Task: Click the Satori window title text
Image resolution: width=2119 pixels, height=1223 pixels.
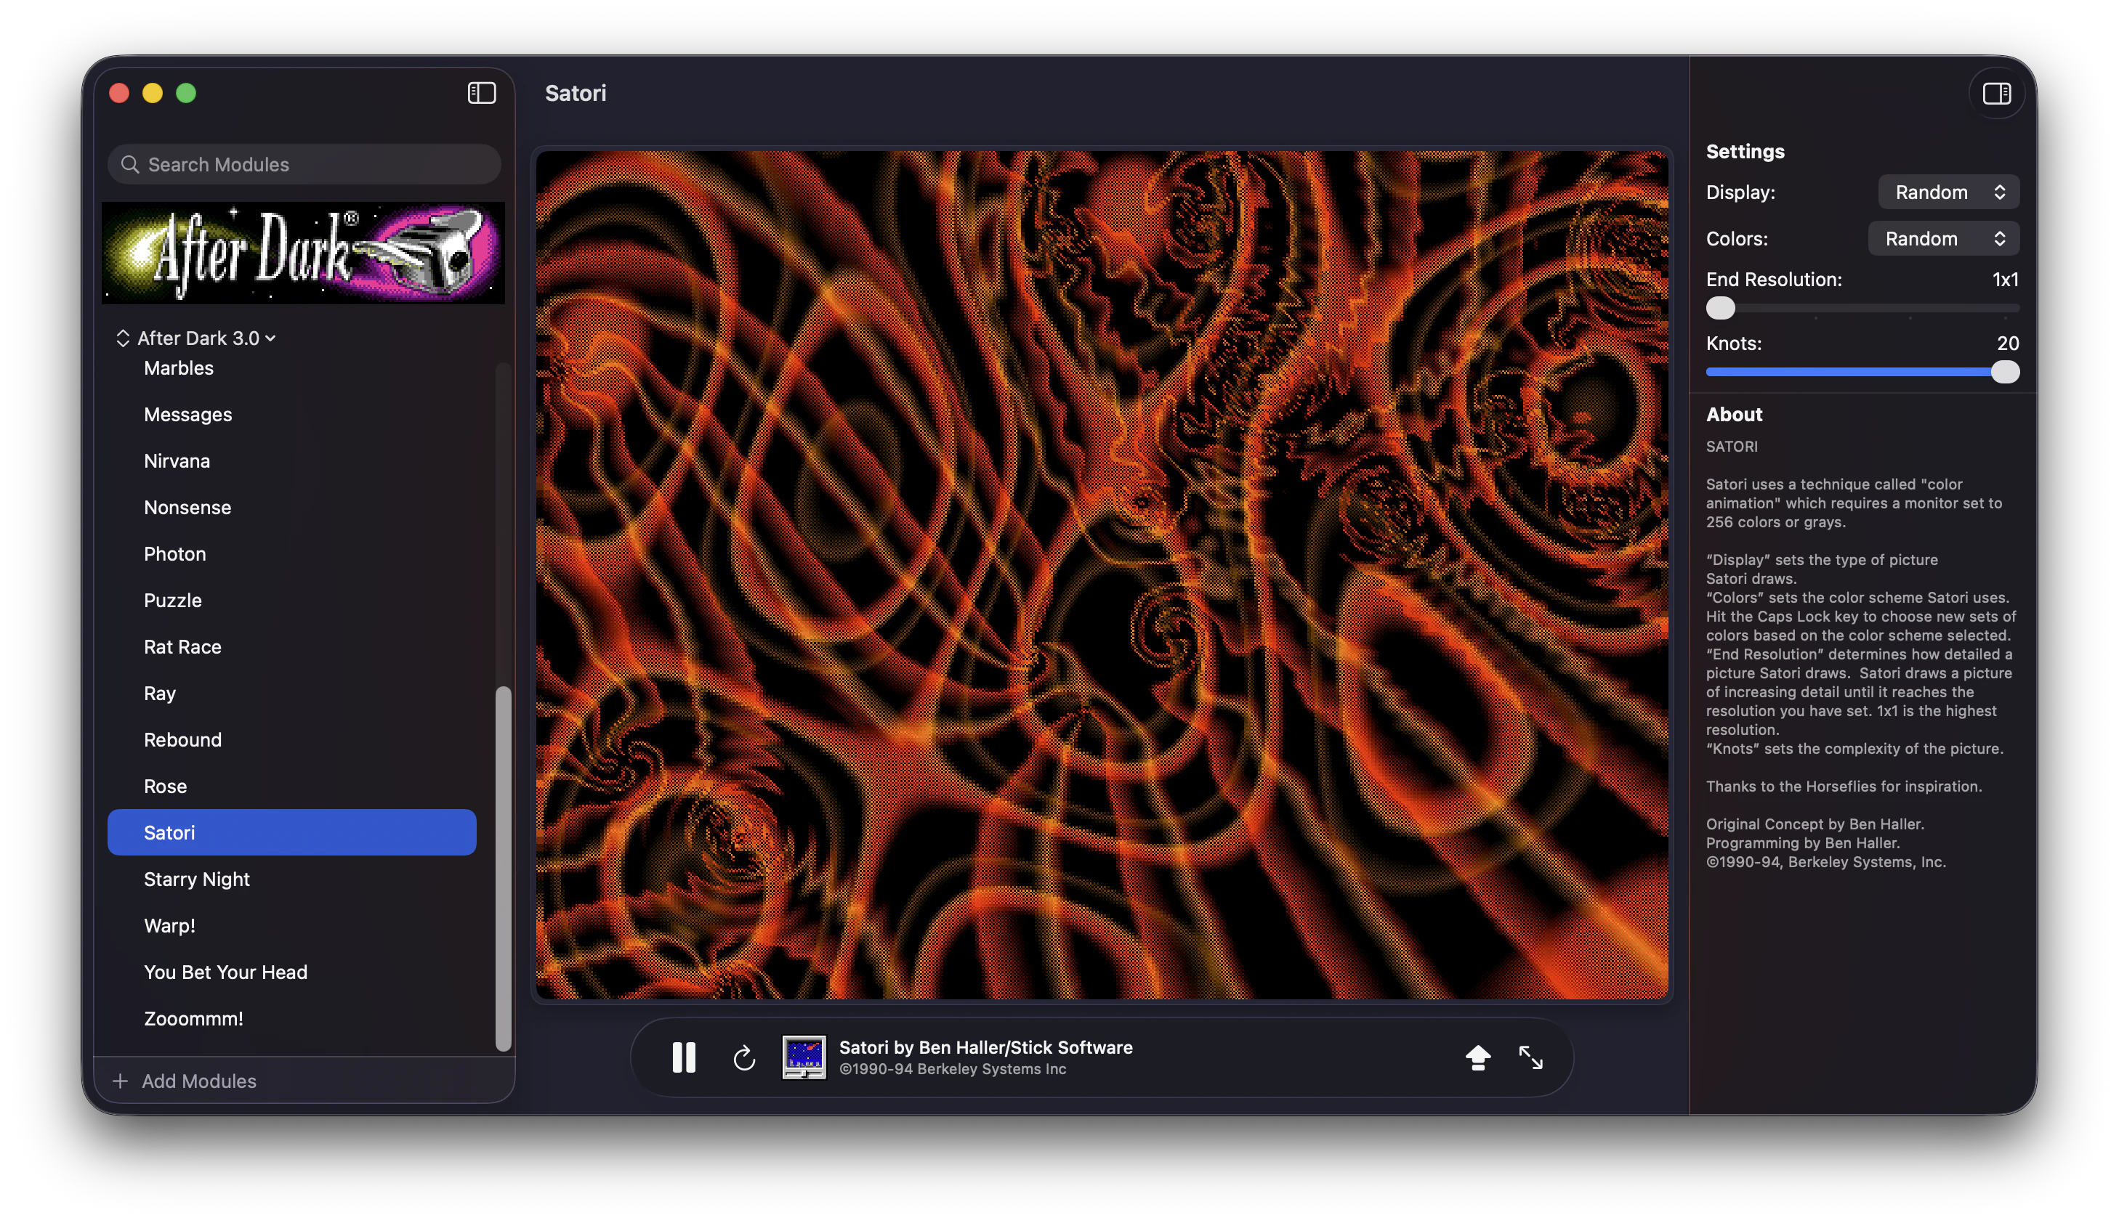Action: click(x=576, y=92)
